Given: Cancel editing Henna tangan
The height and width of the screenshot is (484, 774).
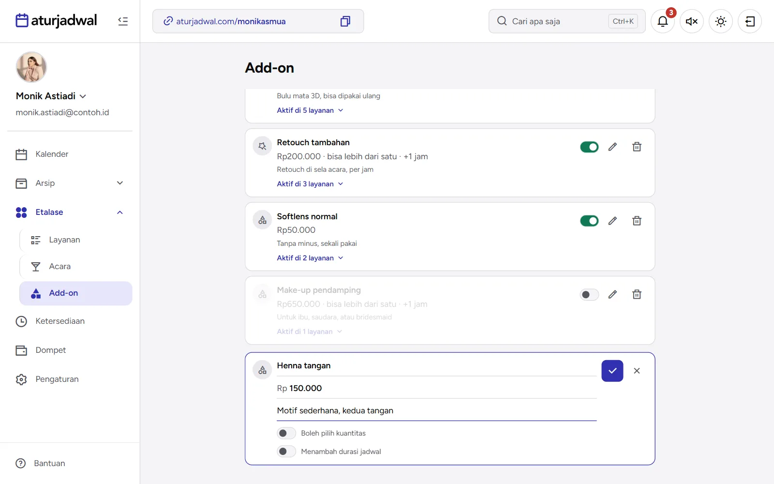Looking at the screenshot, I should point(637,371).
